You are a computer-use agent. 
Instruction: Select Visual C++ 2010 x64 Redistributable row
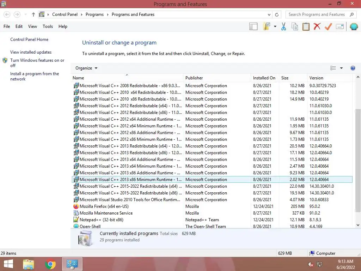[212, 92]
